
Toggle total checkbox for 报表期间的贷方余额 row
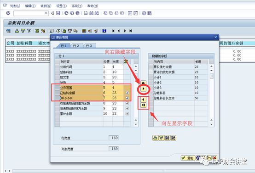[x=127, y=108]
